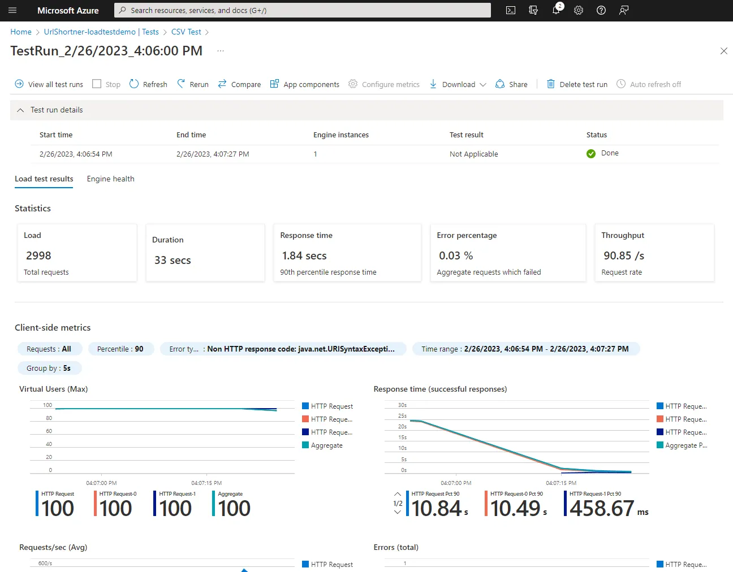733x572 pixels.
Task: Click the Refresh icon in the toolbar
Action: pos(134,84)
